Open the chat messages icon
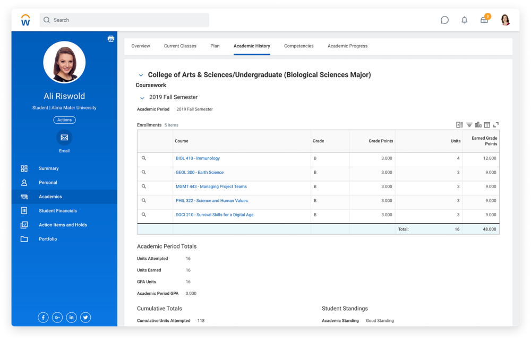 pos(444,20)
